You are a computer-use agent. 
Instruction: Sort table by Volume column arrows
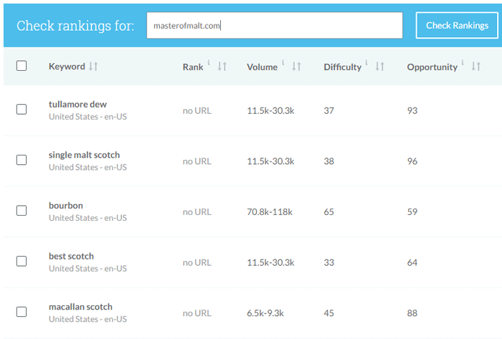pos(296,67)
